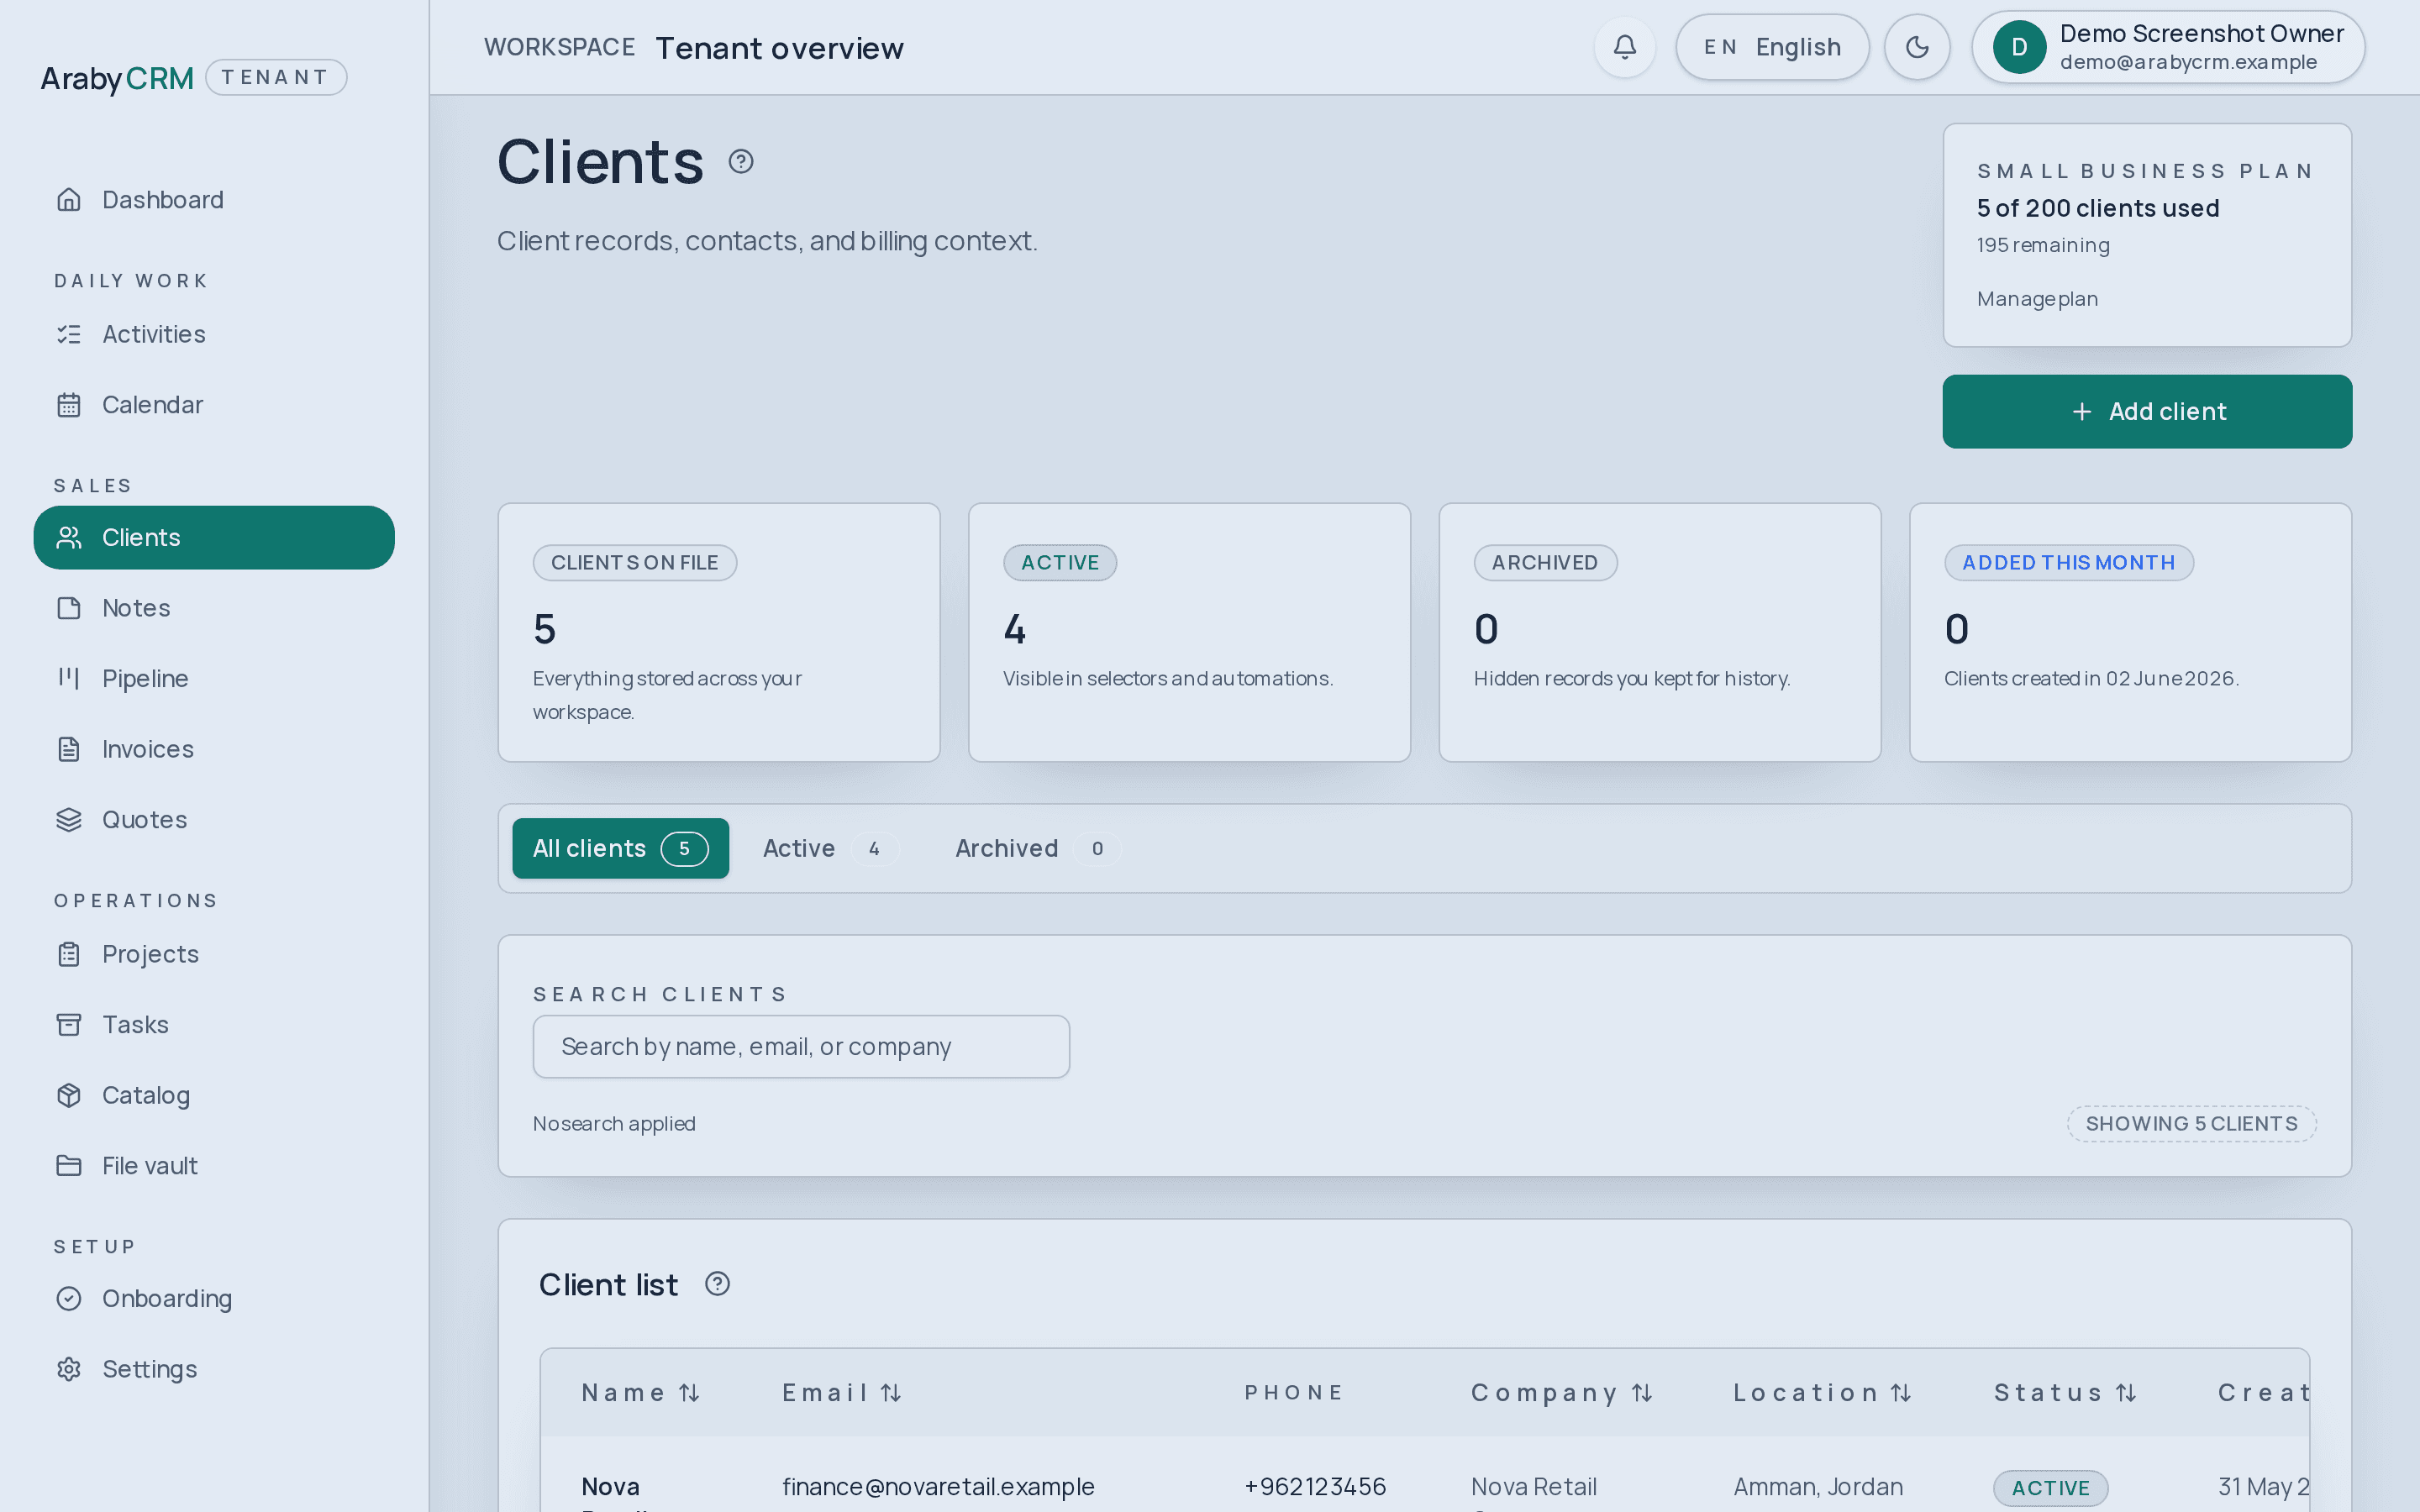
Task: Switch to the Archived clients tab
Action: (x=1037, y=848)
